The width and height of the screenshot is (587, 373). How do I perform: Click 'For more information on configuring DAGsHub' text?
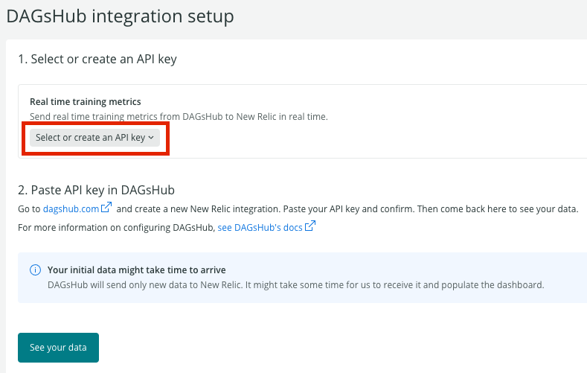[116, 227]
